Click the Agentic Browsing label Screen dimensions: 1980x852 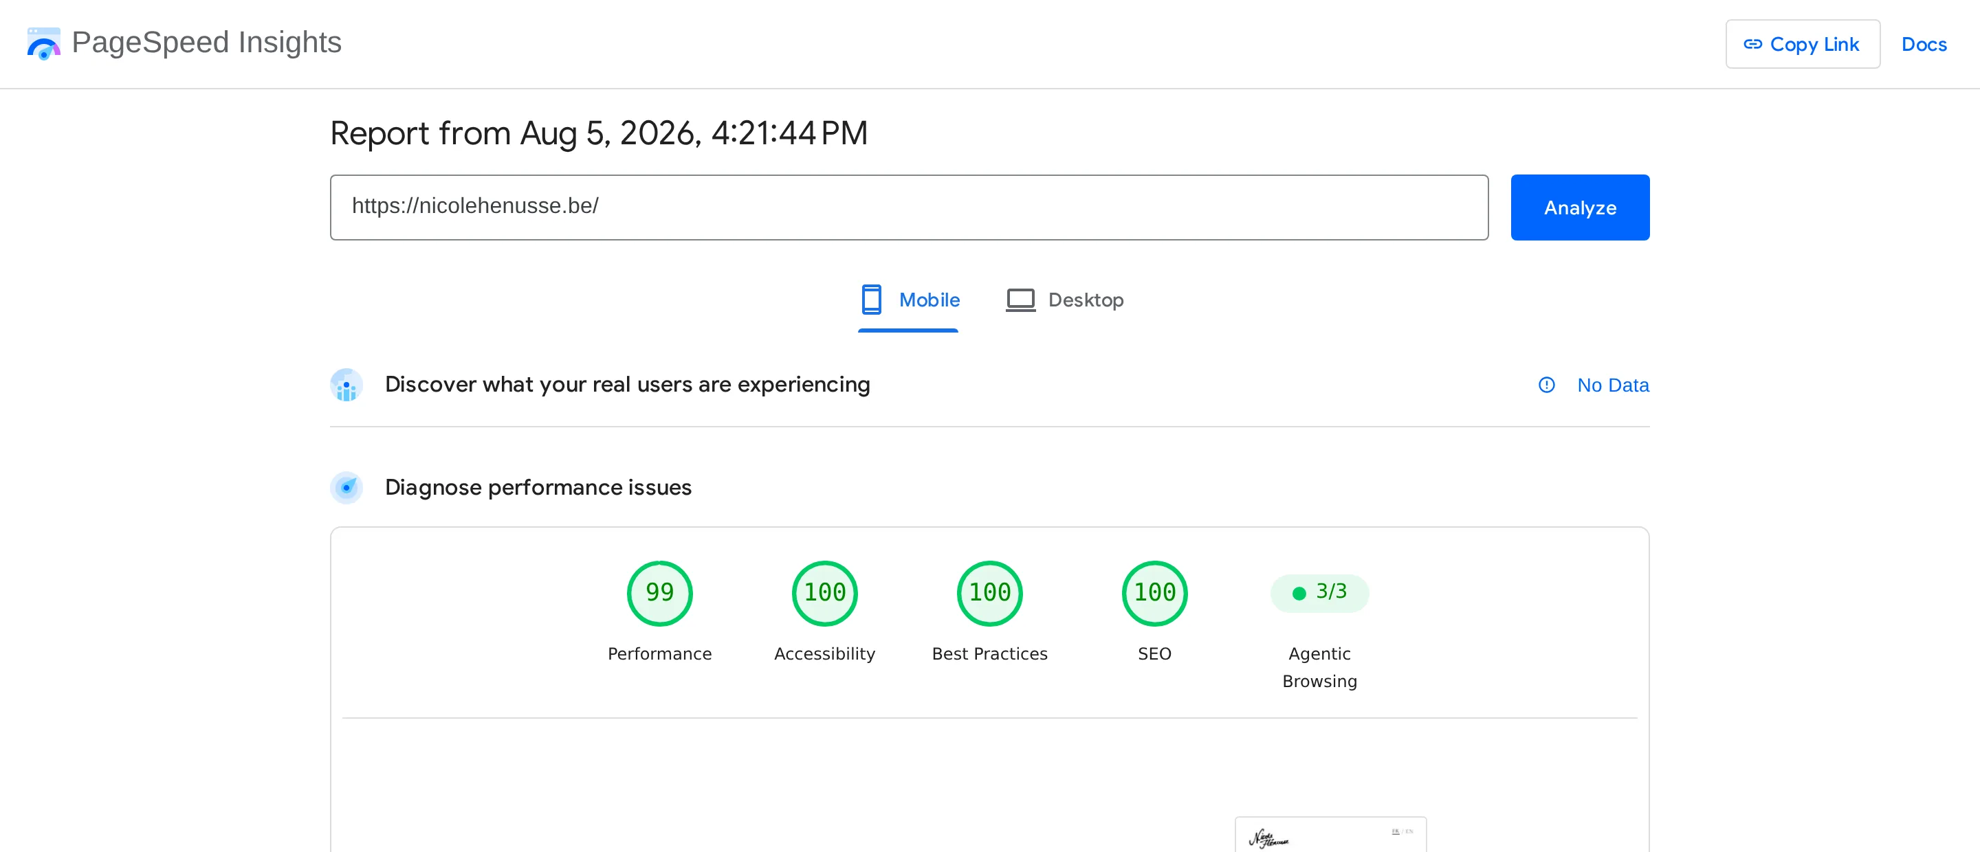[x=1319, y=668]
